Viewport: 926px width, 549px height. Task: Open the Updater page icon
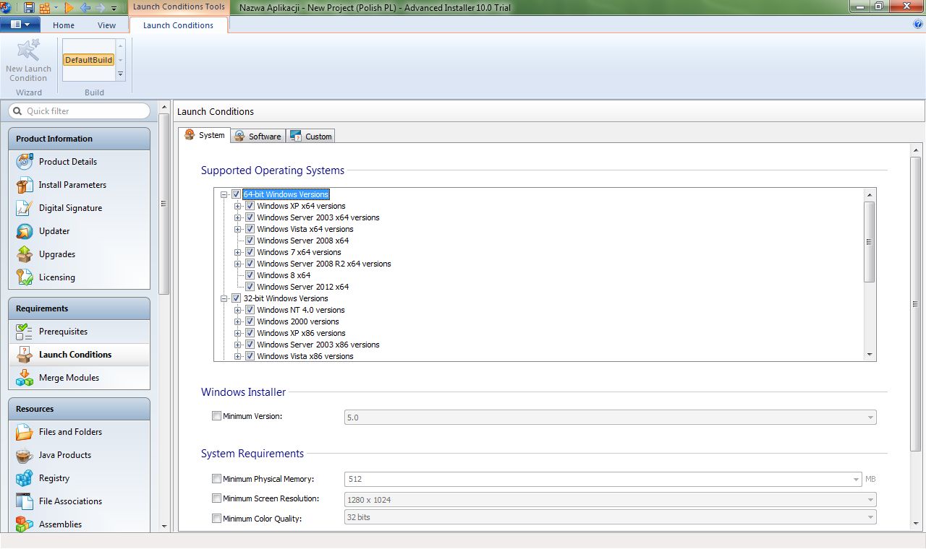click(25, 231)
